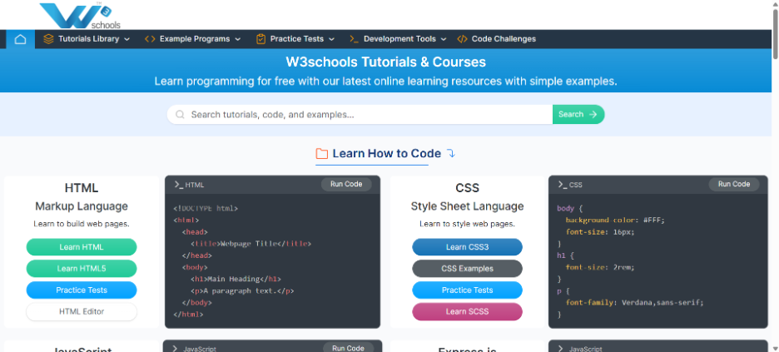Click the 'A paragraph text.' code line
This screenshot has width=779, height=352.
[242, 291]
